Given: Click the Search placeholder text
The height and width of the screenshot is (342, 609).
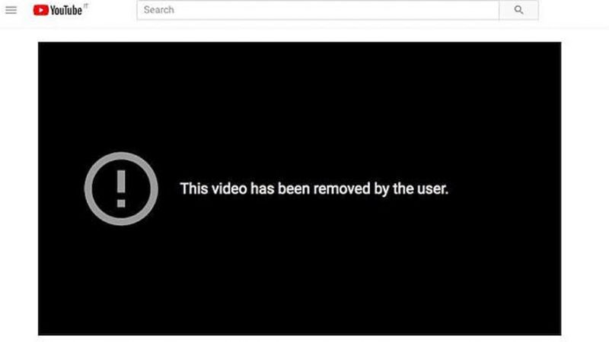Looking at the screenshot, I should pyautogui.click(x=159, y=10).
